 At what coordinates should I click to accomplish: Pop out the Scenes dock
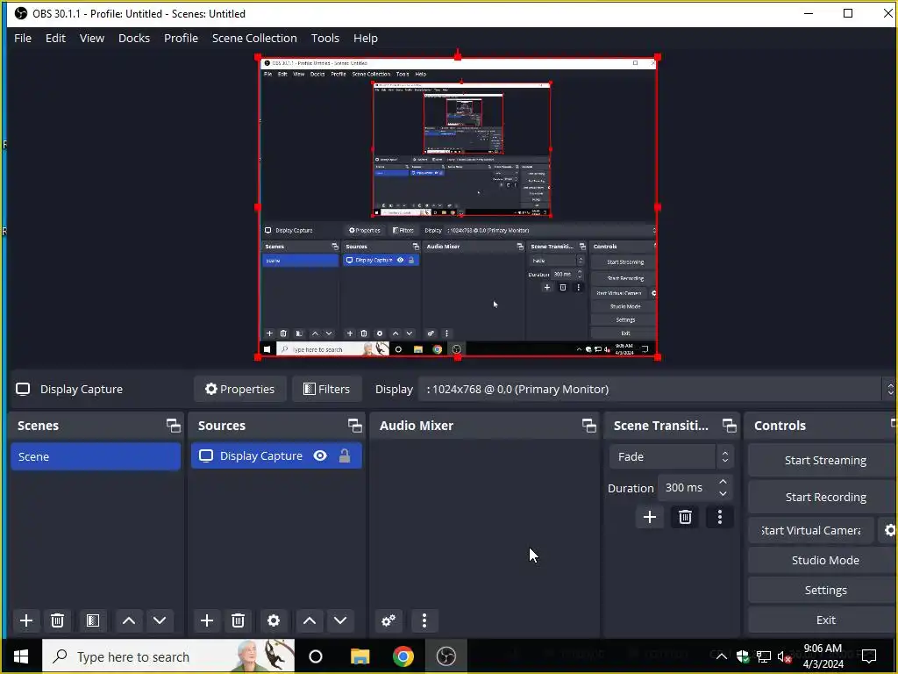coord(173,426)
